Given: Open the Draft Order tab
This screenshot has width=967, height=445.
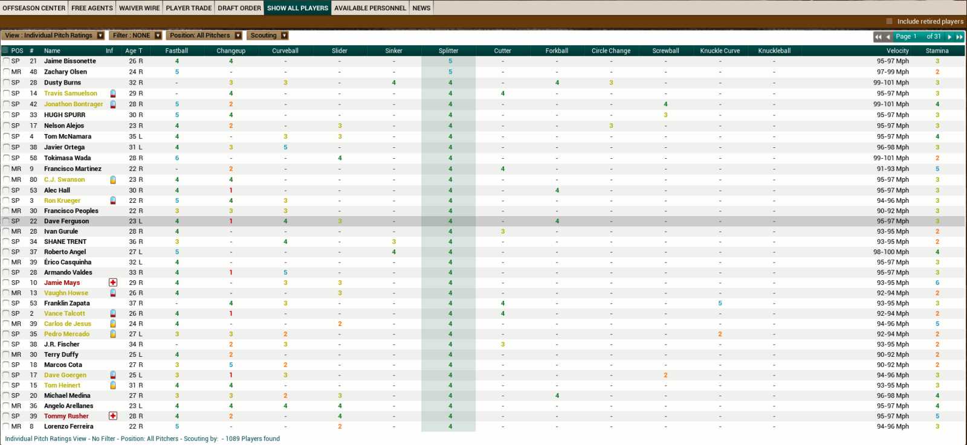Looking at the screenshot, I should [239, 8].
